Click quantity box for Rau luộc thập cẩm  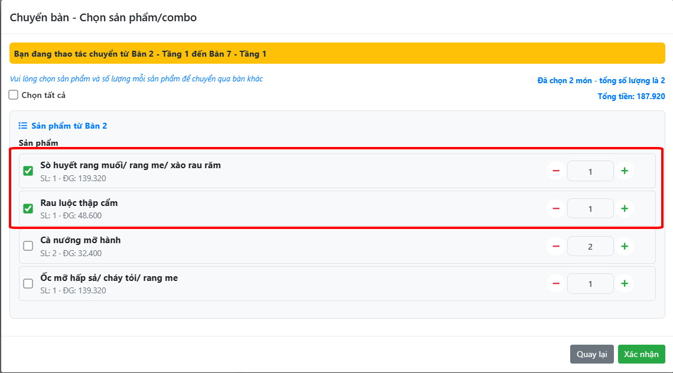click(x=590, y=208)
